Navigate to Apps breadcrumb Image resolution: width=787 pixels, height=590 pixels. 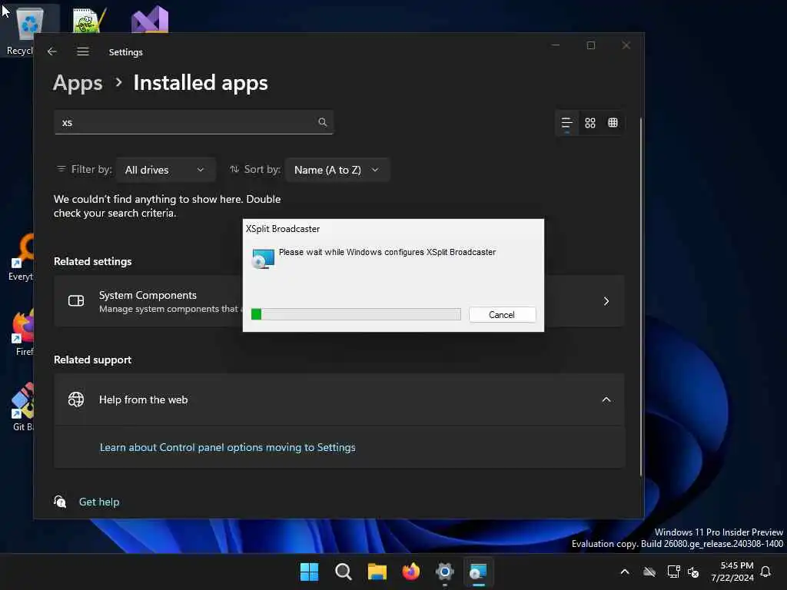coord(78,83)
